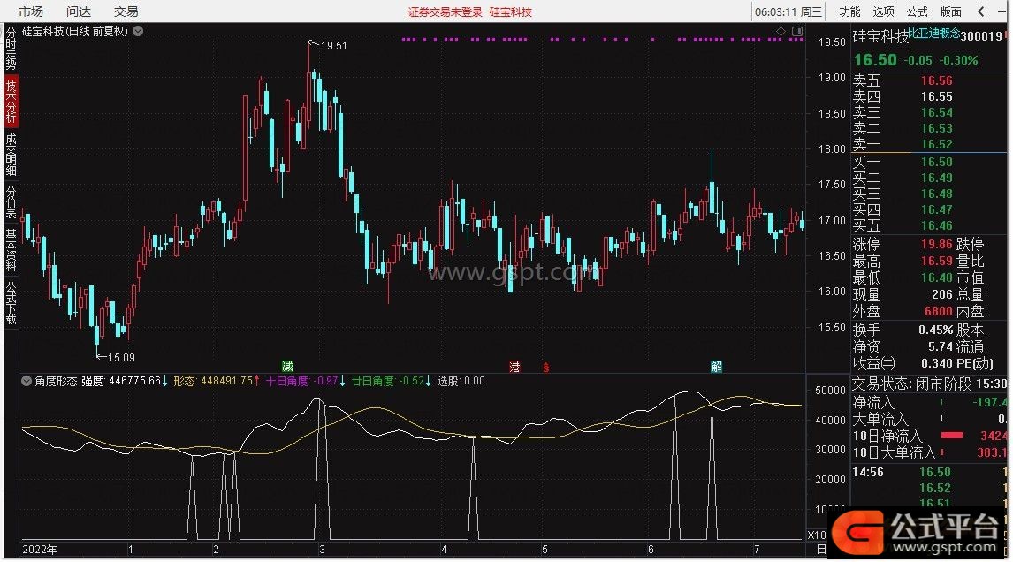This screenshot has height=562, width=1013.
Task: Click the red $ marker on chart
Action: pyautogui.click(x=546, y=367)
